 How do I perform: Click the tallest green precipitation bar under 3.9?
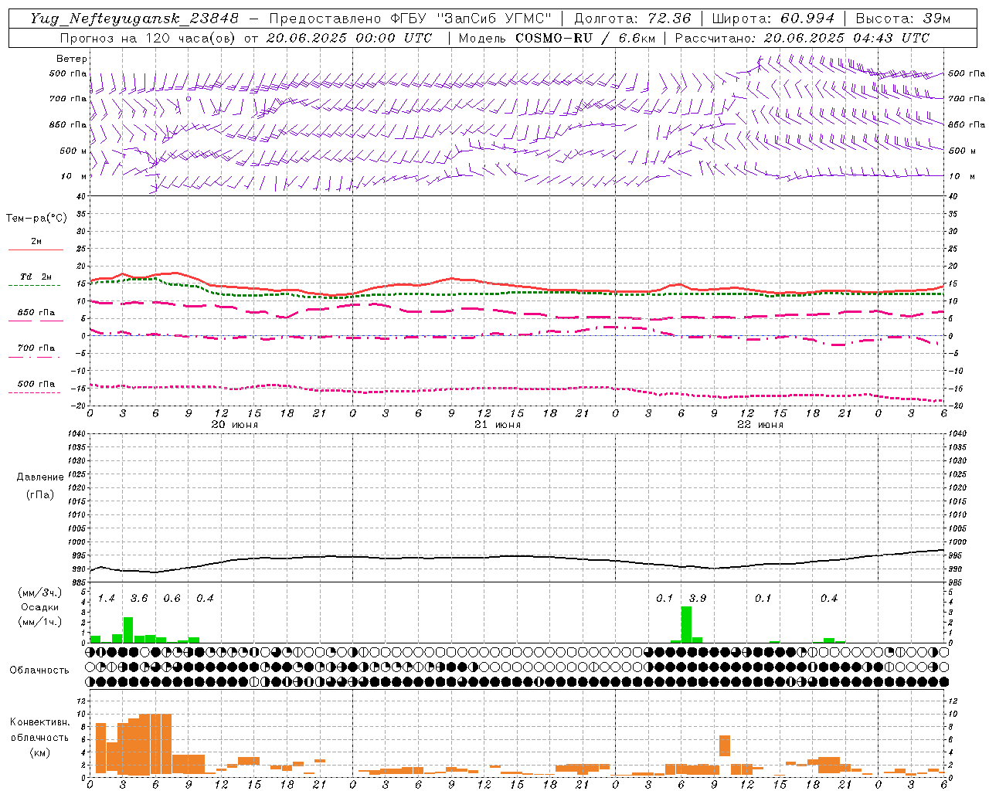[686, 624]
